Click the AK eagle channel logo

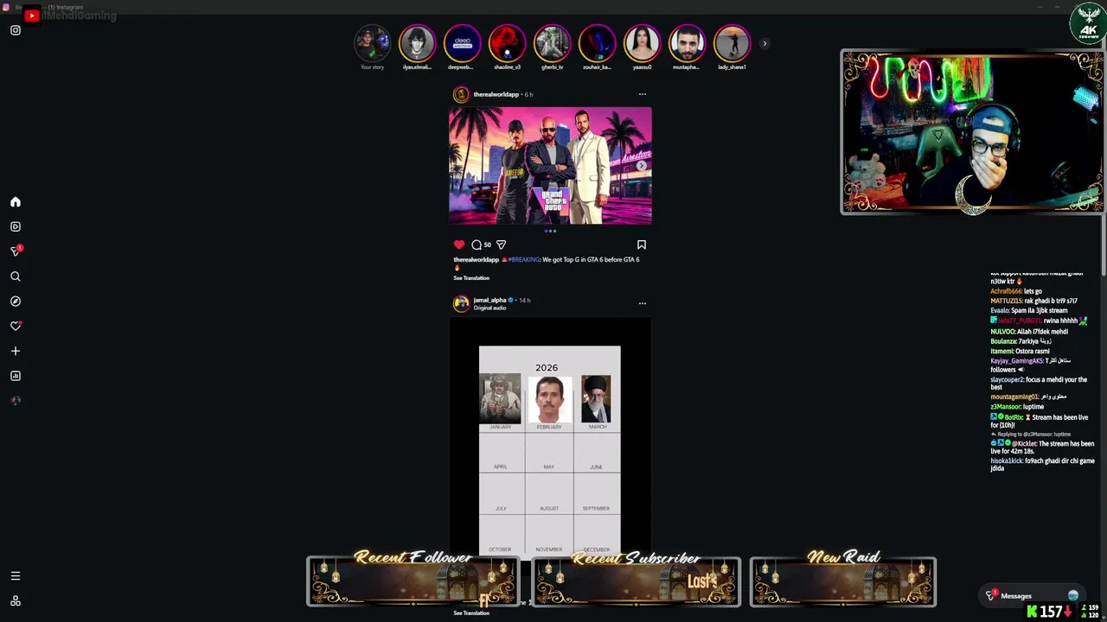1088,22
